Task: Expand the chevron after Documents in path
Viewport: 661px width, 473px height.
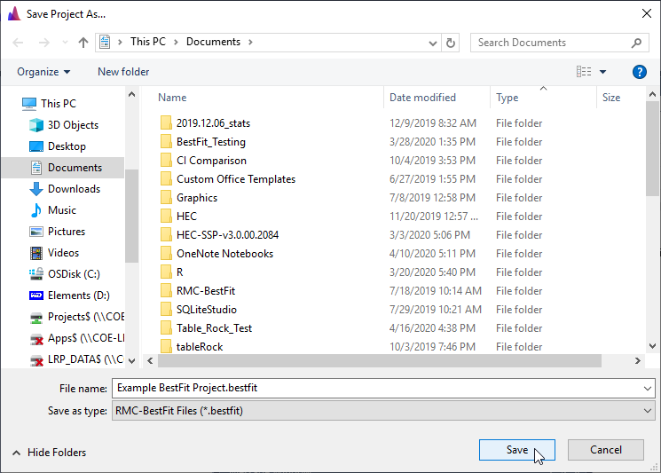Action: (x=251, y=43)
